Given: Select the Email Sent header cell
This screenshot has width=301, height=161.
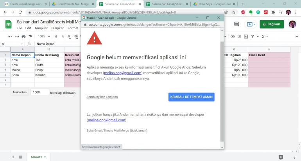Looking at the screenshot, I should pyautogui.click(x=269, y=55).
